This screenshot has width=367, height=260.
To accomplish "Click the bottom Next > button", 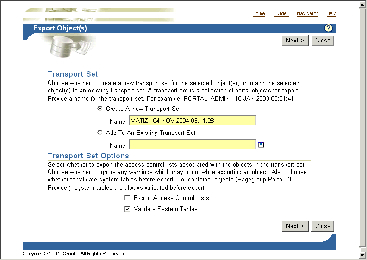I will (295, 226).
